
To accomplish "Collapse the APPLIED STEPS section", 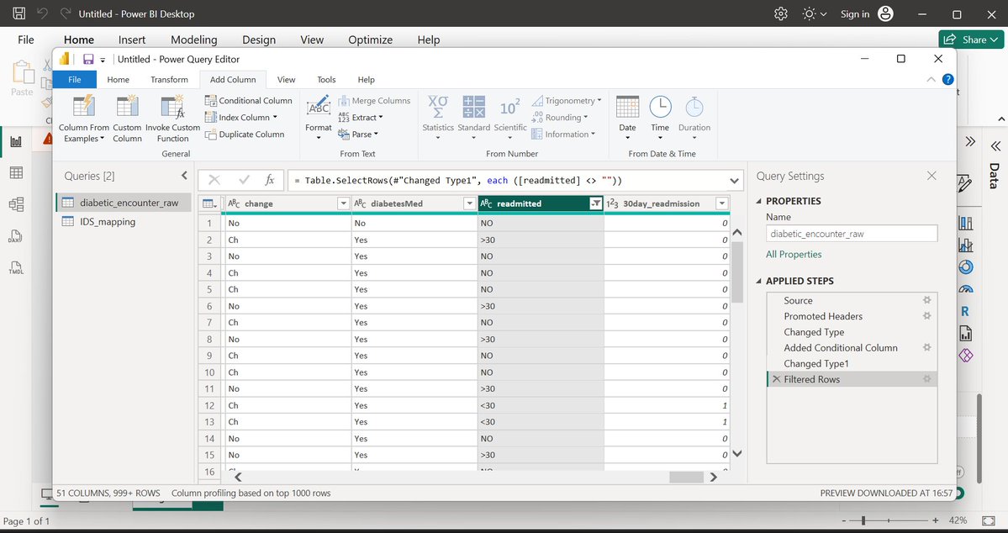I will (758, 281).
